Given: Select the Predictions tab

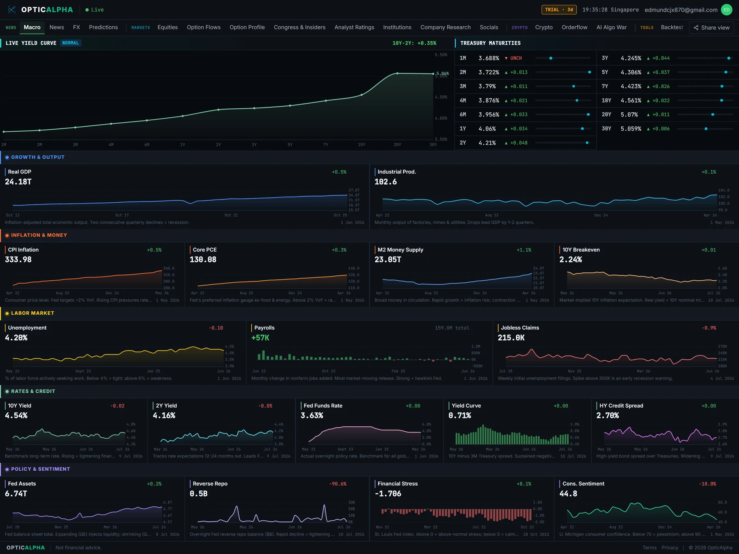Looking at the screenshot, I should point(103,27).
